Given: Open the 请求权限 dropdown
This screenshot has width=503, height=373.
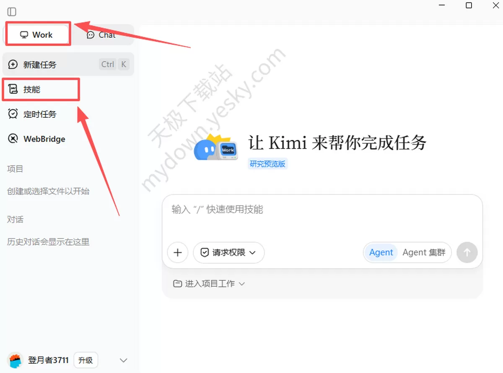Looking at the screenshot, I should tap(229, 252).
